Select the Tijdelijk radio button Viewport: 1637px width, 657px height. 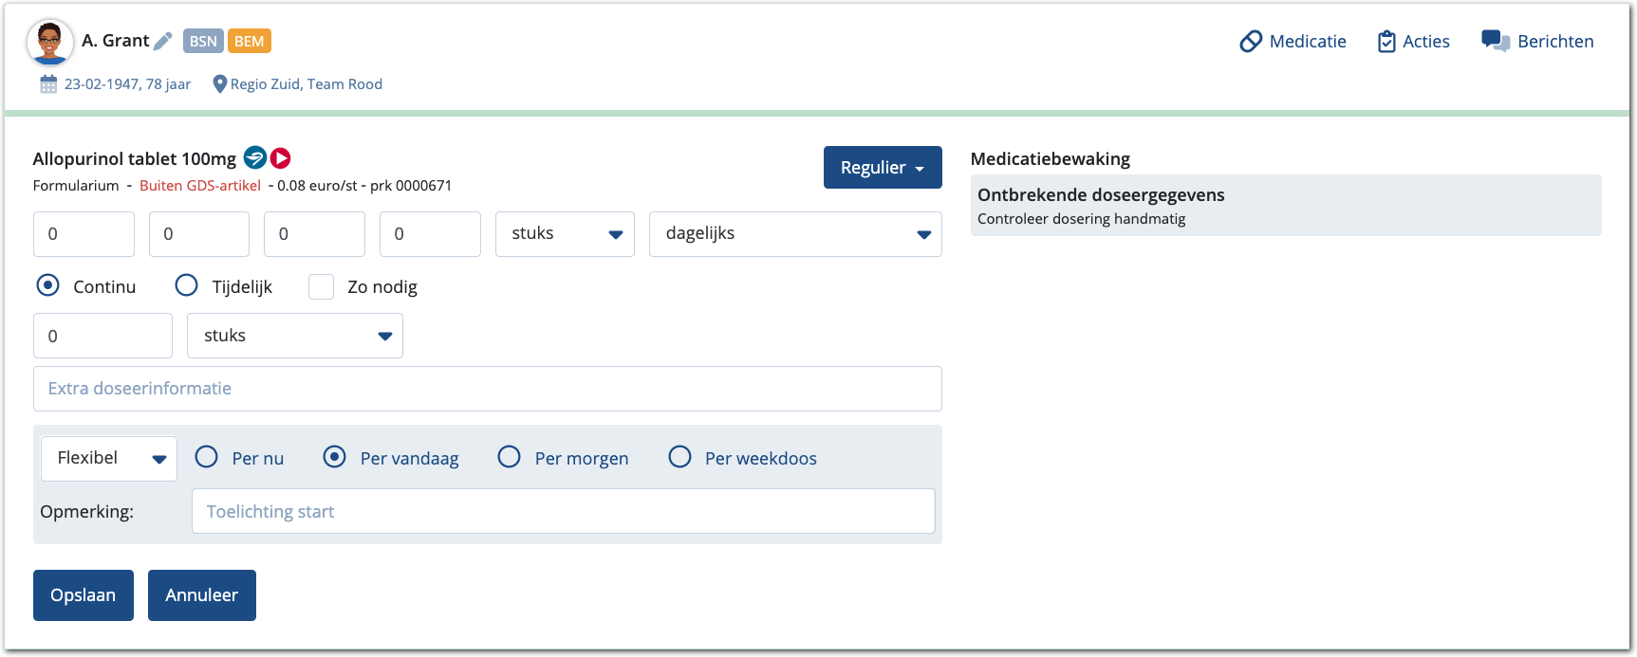(x=187, y=285)
